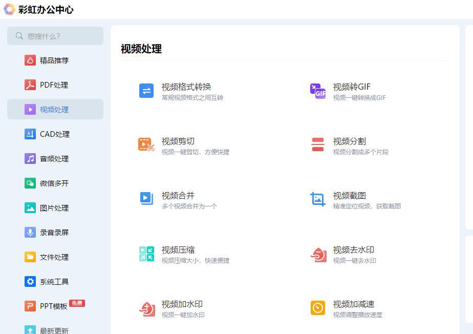Click the 视频处理 page heading

(141, 49)
